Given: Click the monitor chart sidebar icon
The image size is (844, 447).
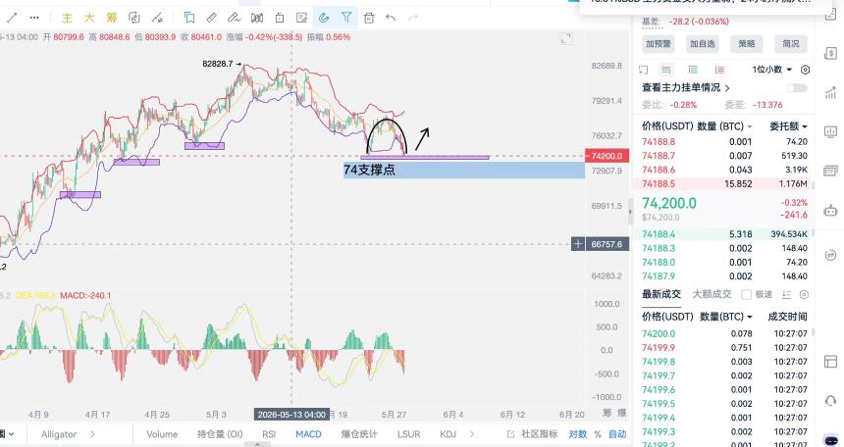Looking at the screenshot, I should 830,131.
